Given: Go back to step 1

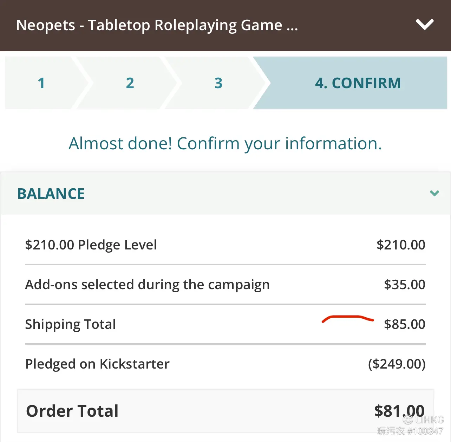Looking at the screenshot, I should click(41, 83).
